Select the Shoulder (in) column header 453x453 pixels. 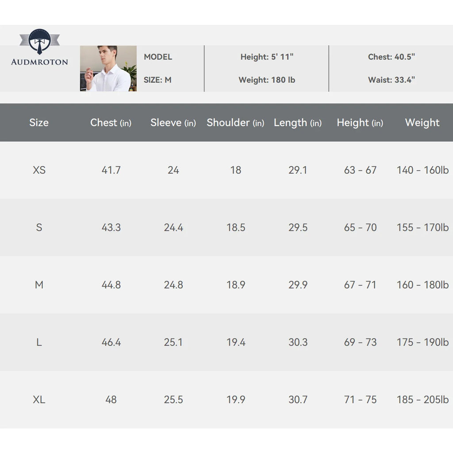coord(235,123)
